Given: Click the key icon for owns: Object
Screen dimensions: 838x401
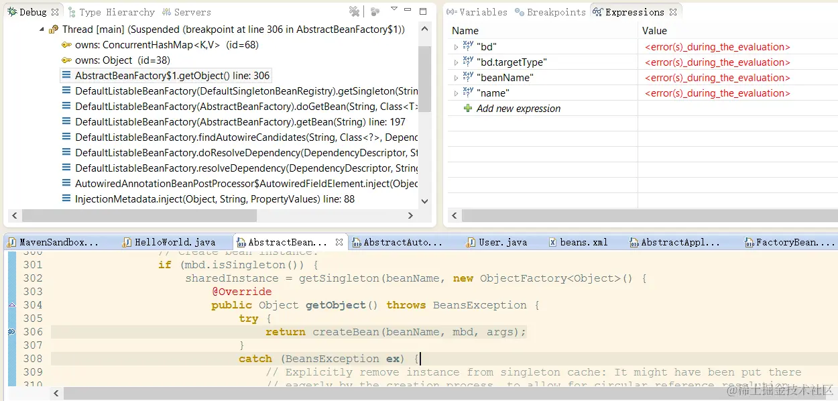Looking at the screenshot, I should coord(66,60).
